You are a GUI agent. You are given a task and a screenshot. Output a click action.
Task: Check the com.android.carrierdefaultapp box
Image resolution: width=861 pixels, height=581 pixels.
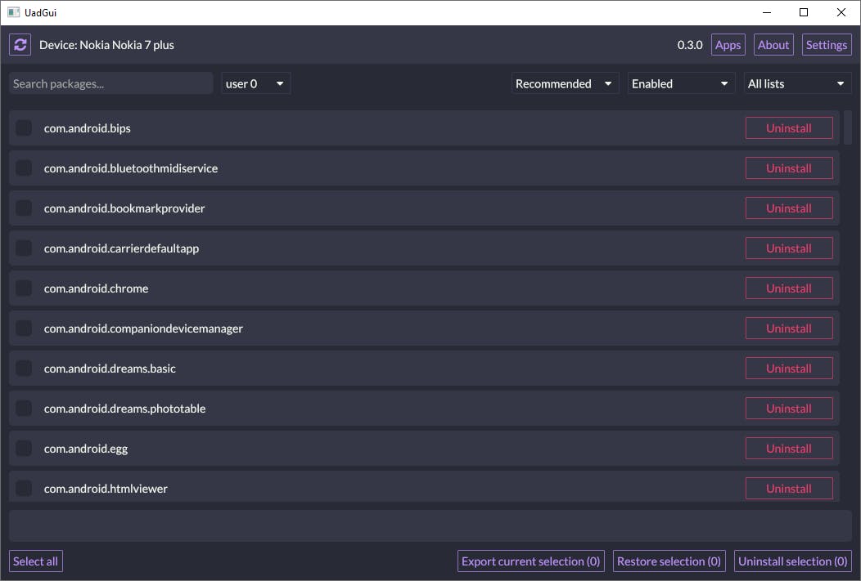point(24,248)
